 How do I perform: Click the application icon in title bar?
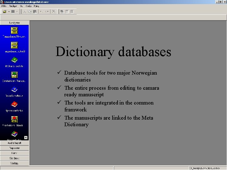point(2,2)
